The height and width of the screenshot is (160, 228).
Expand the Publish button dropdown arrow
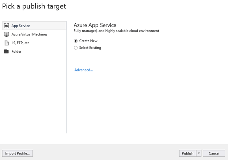coord(199,153)
